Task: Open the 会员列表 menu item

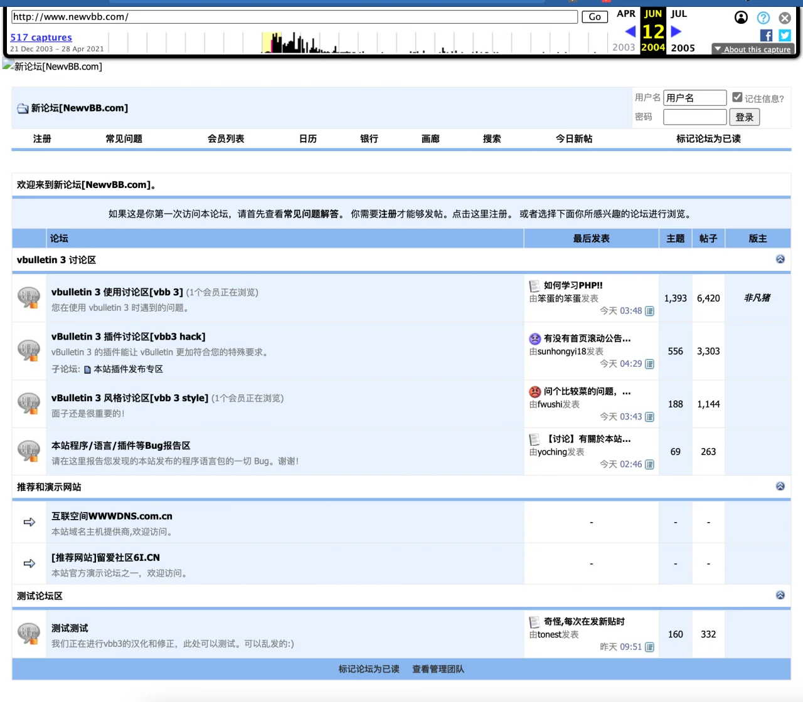Action: point(226,139)
